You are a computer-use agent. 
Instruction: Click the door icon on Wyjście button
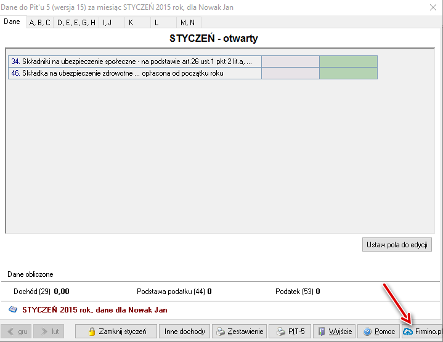322,332
